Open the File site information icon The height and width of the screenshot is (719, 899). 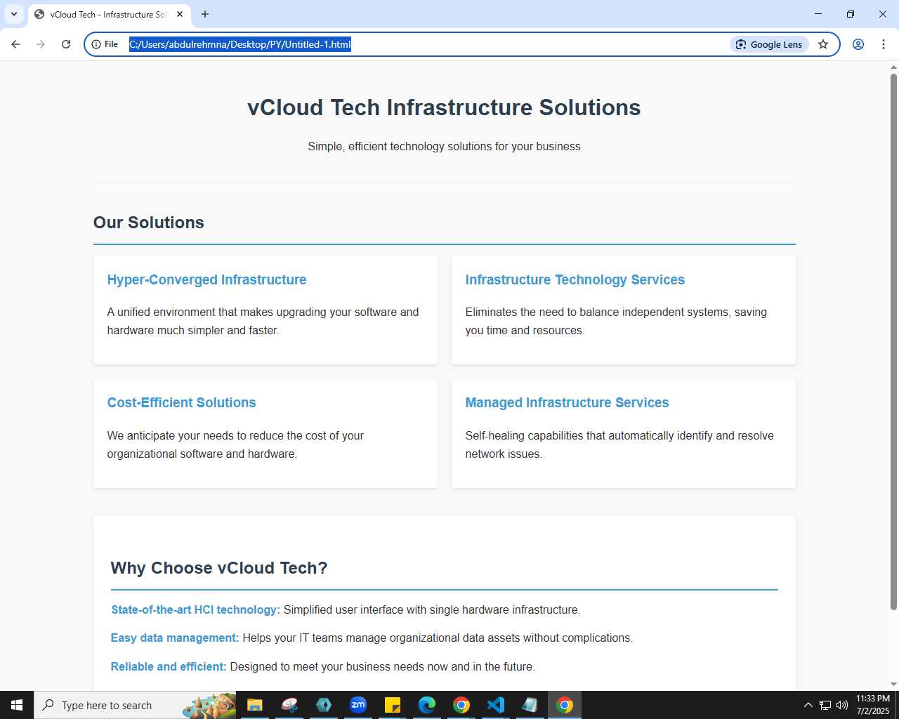(x=105, y=44)
